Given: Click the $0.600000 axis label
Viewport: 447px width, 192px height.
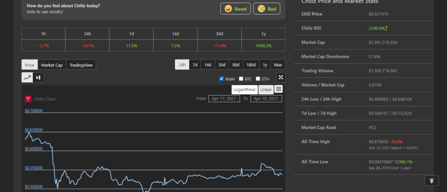Looking at the screenshot, I should point(34,148).
